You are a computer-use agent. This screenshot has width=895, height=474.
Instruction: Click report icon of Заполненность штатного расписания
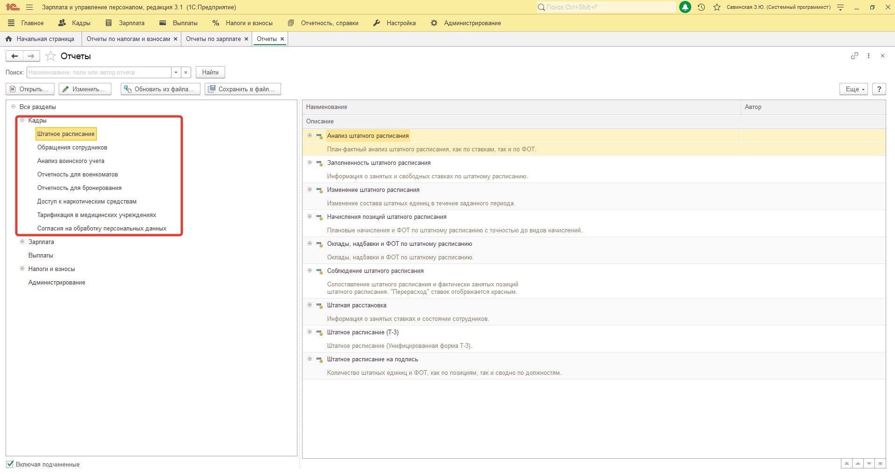[x=319, y=163]
